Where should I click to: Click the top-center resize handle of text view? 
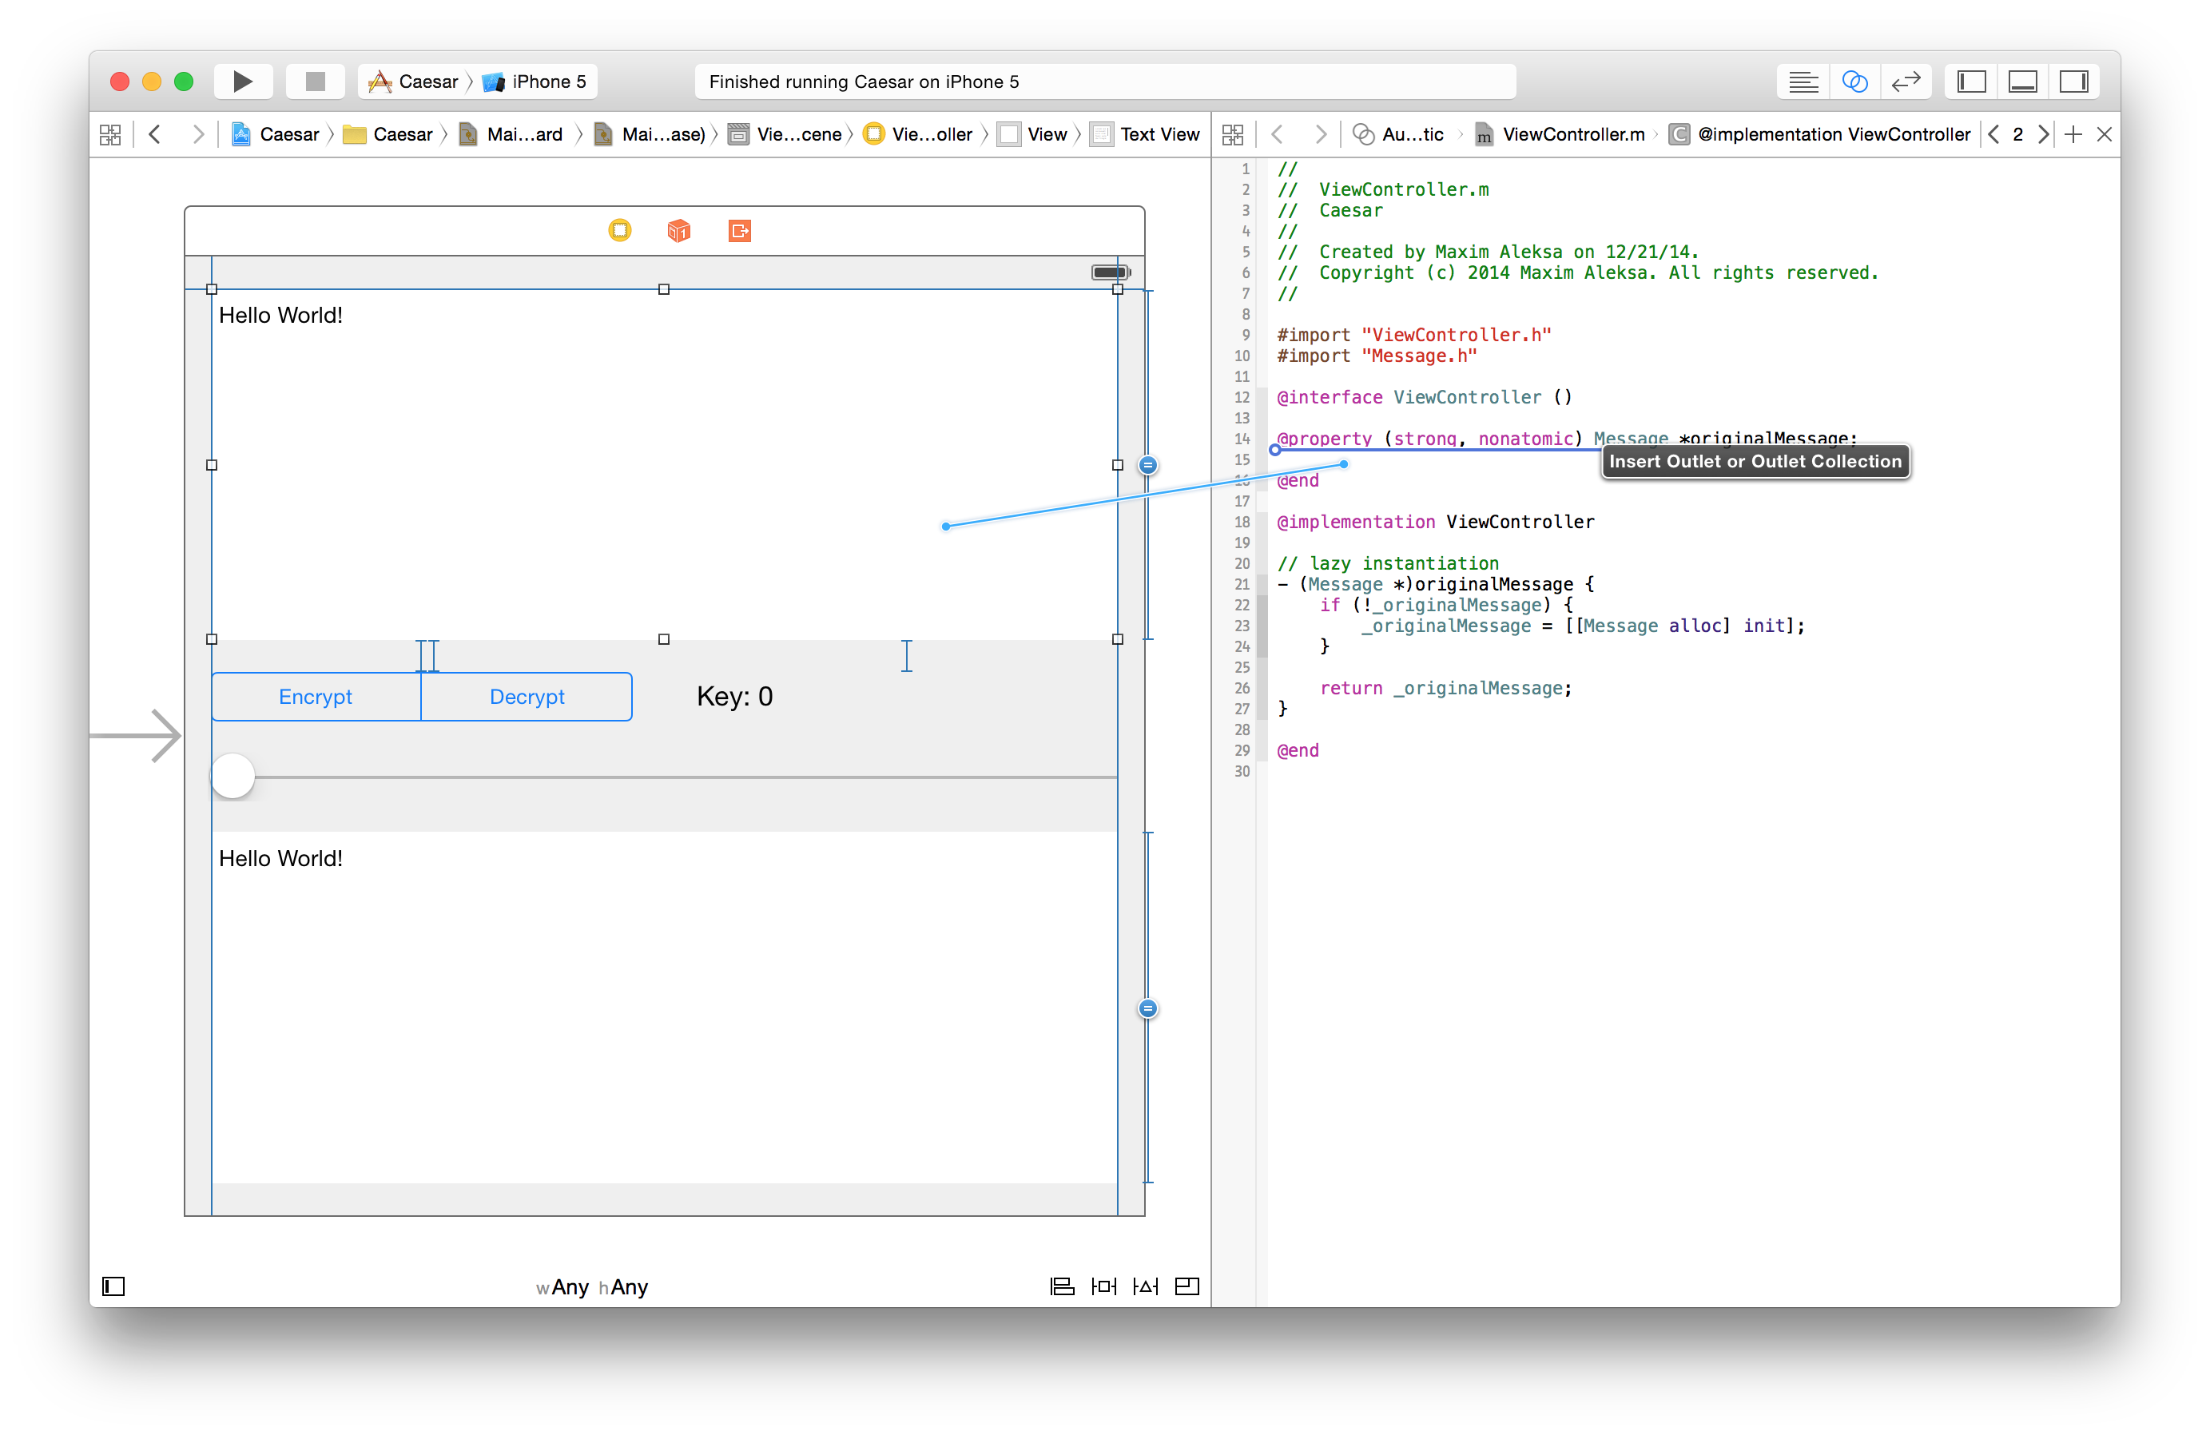coord(664,290)
